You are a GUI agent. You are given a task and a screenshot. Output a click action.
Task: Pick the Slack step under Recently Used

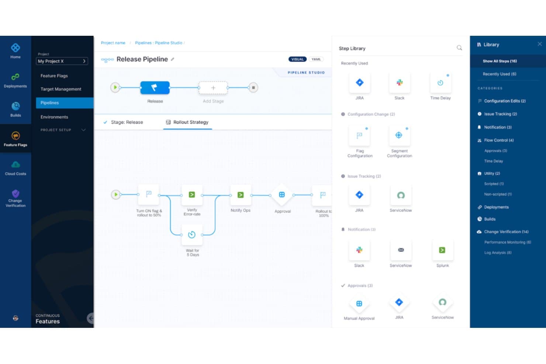(400, 83)
